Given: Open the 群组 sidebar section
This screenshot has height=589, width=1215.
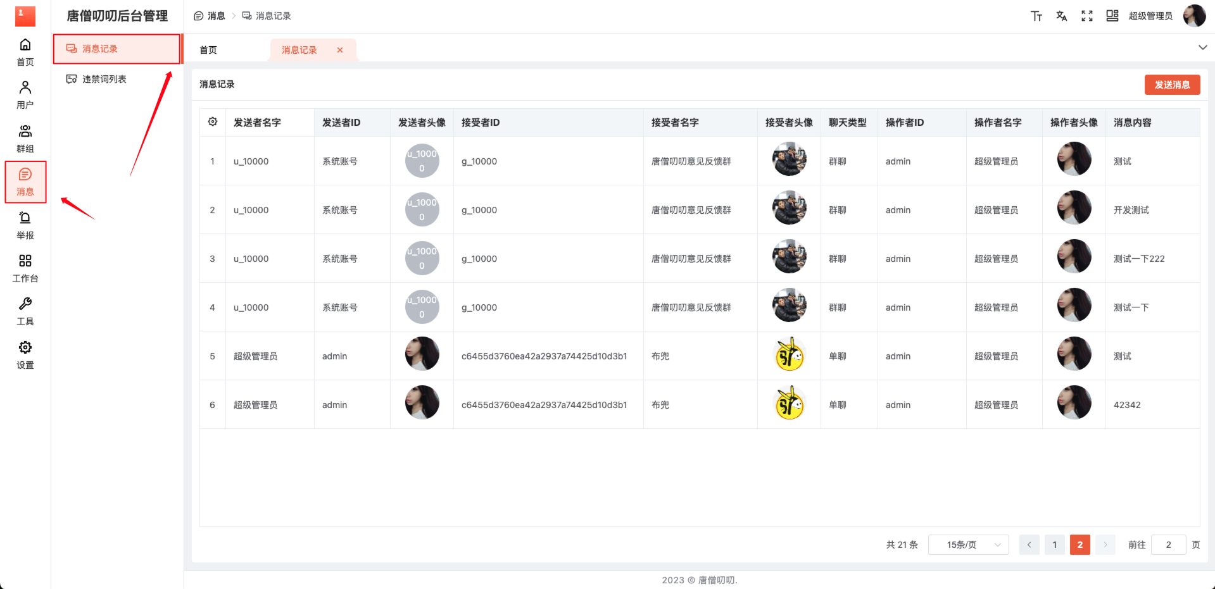Looking at the screenshot, I should [25, 139].
